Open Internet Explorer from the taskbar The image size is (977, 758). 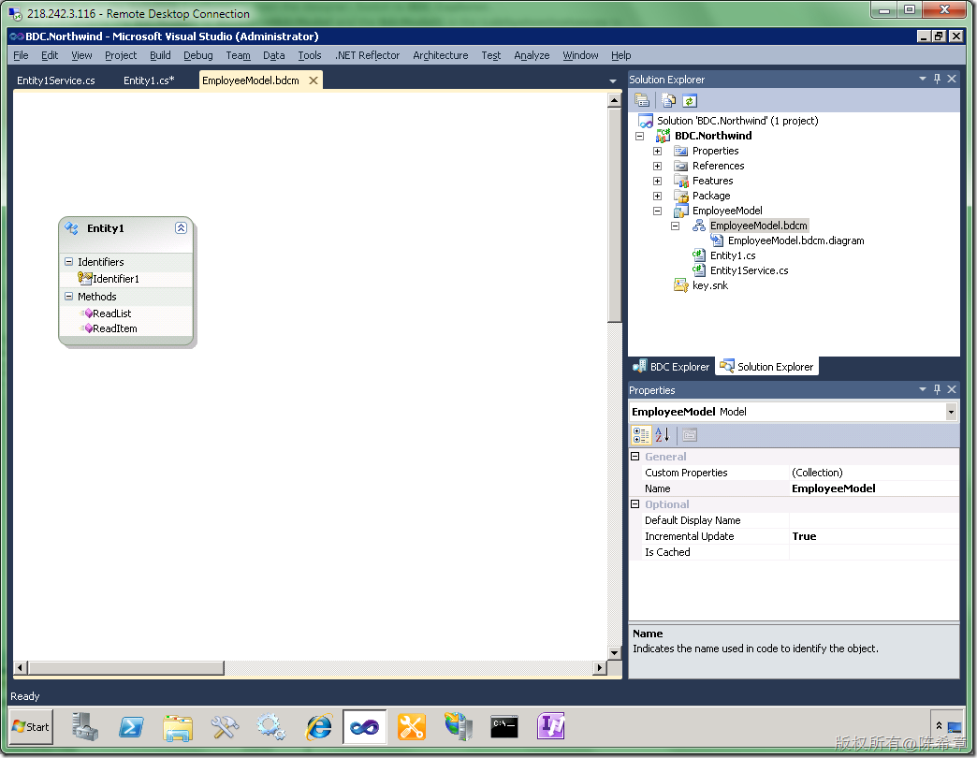[x=318, y=726]
